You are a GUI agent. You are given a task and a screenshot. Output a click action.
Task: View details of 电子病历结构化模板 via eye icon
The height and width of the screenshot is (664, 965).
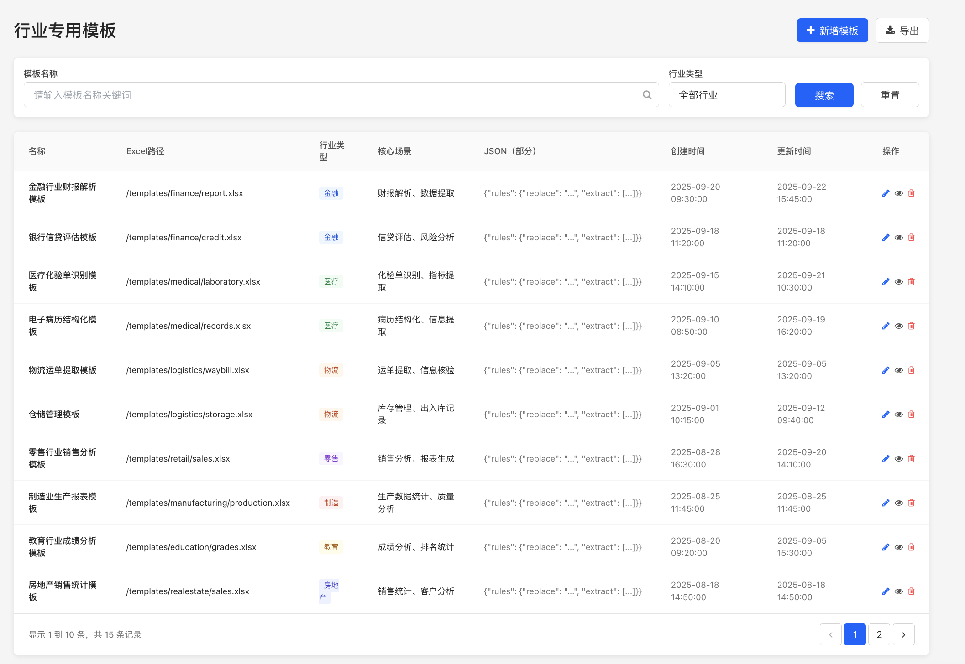tap(898, 326)
